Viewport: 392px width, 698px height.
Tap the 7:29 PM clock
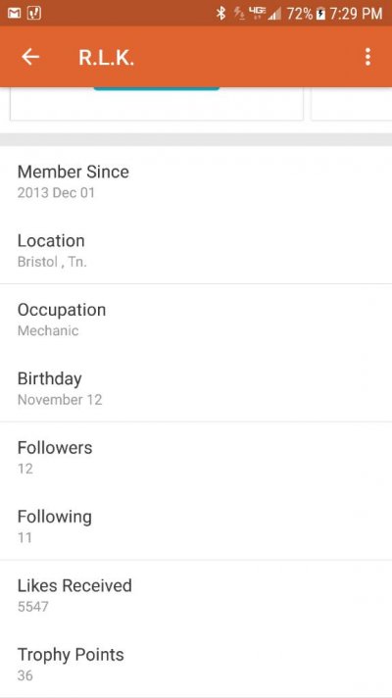point(356,14)
